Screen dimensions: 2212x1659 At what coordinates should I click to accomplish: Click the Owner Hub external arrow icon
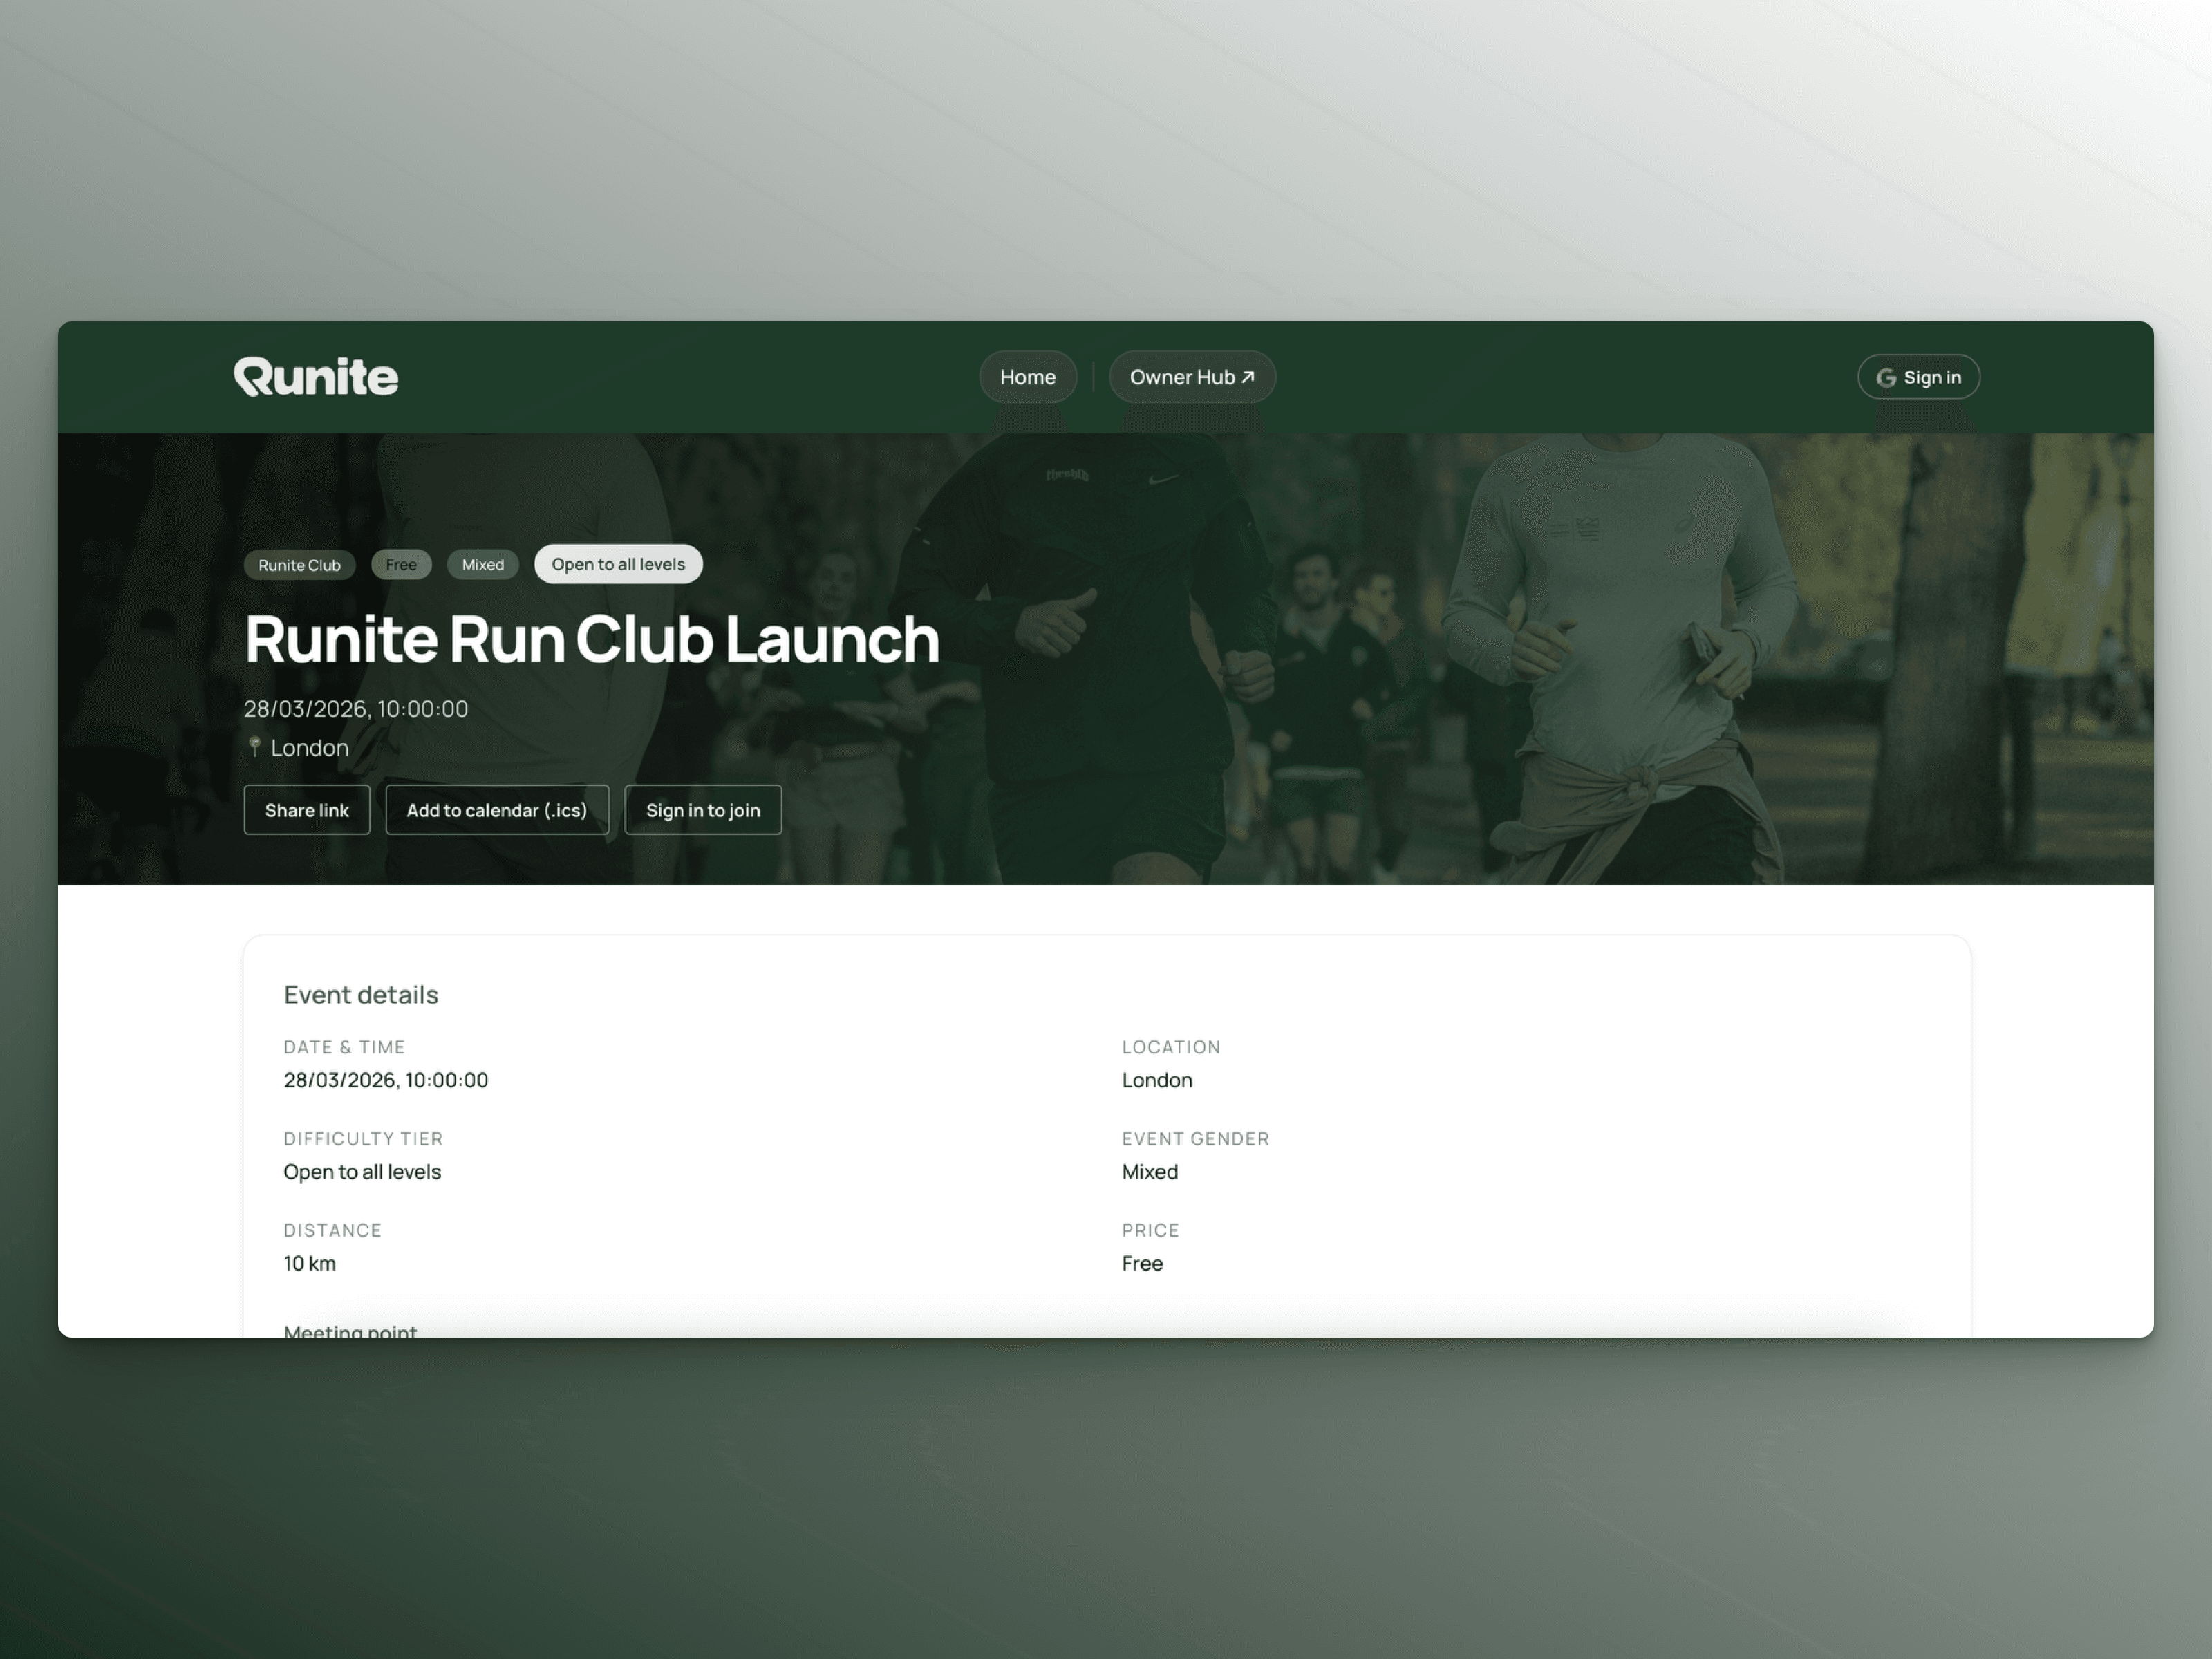click(x=1248, y=377)
